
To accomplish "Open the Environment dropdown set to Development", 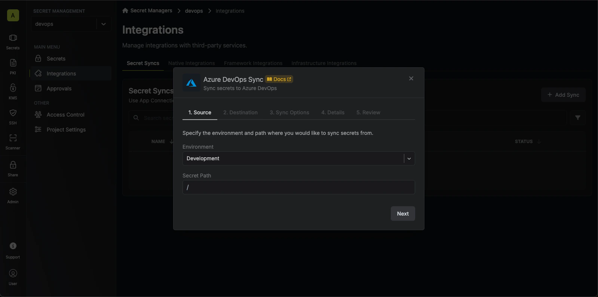I will [x=298, y=158].
